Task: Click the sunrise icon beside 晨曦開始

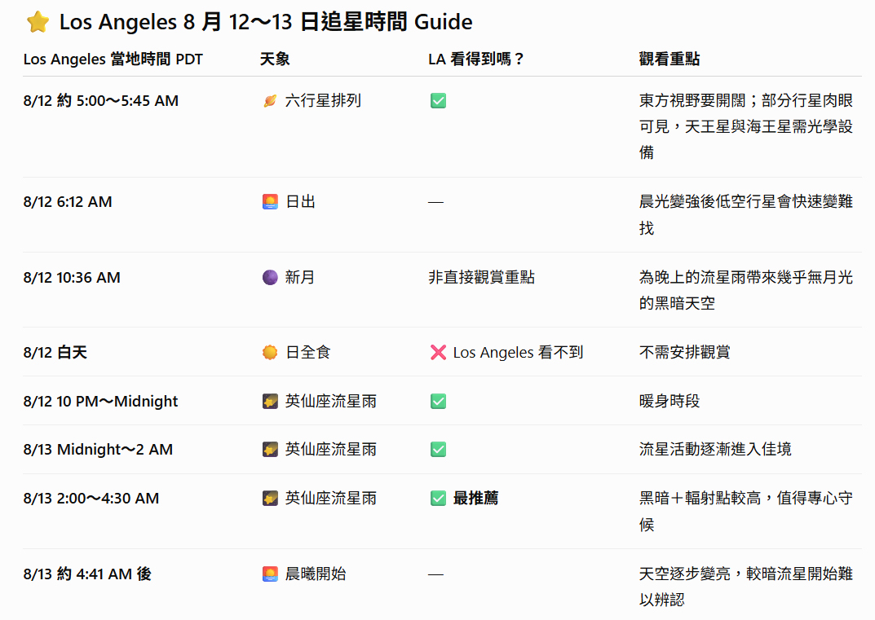Action: 270,574
